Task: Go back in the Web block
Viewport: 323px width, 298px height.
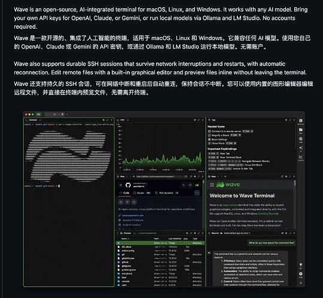Action: click(x=126, y=176)
